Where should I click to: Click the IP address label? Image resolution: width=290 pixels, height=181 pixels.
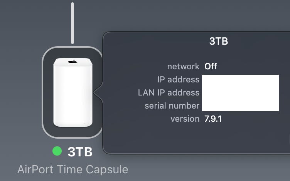coord(179,80)
